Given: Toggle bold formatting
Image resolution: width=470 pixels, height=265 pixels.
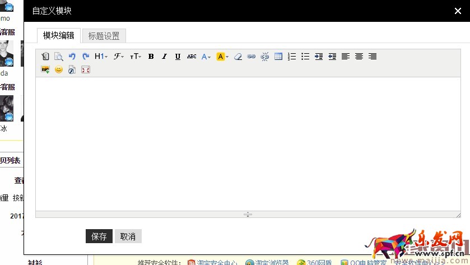Looking at the screenshot, I should click(x=151, y=57).
